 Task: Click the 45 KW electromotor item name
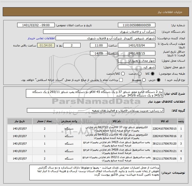[117, 136]
